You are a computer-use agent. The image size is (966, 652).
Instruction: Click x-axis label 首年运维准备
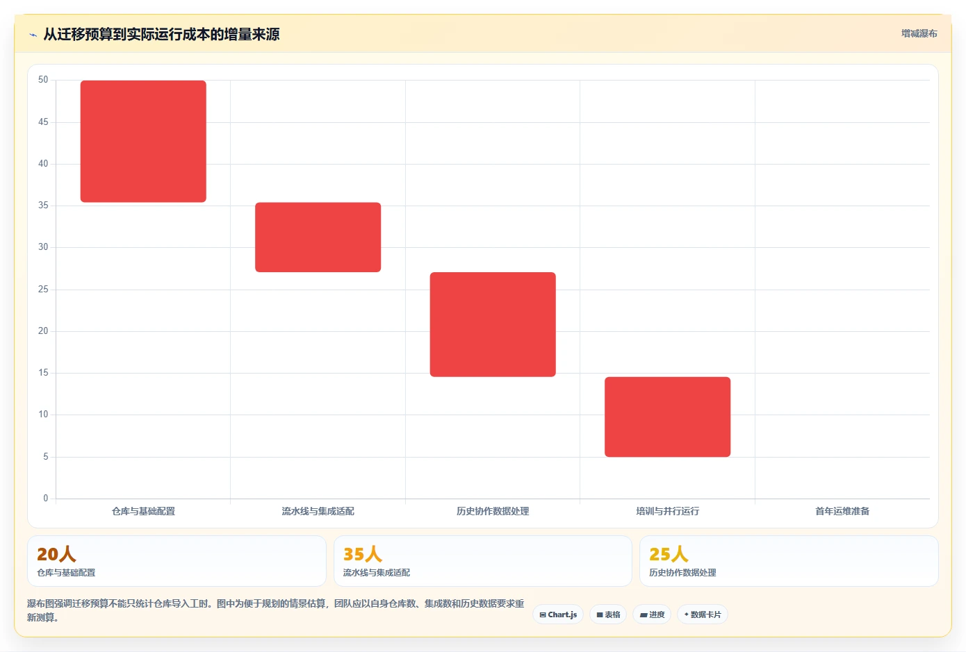pyautogui.click(x=842, y=511)
